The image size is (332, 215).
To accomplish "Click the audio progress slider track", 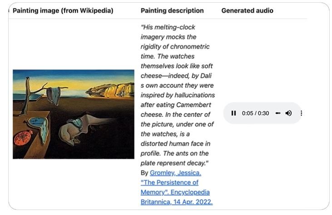I will click(x=278, y=113).
